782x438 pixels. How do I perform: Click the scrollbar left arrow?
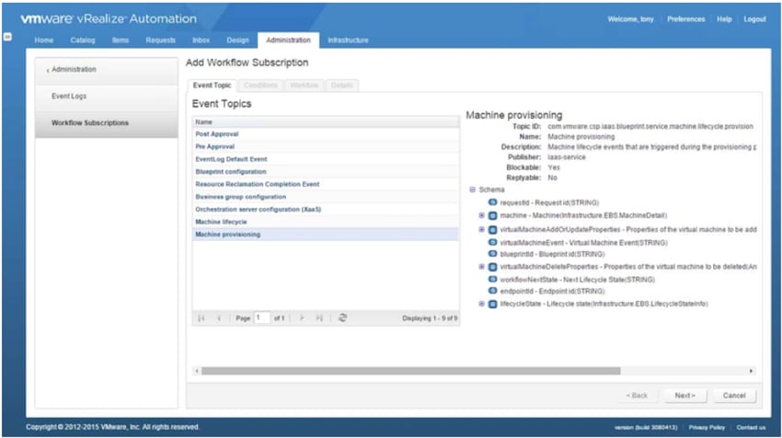pyautogui.click(x=197, y=371)
